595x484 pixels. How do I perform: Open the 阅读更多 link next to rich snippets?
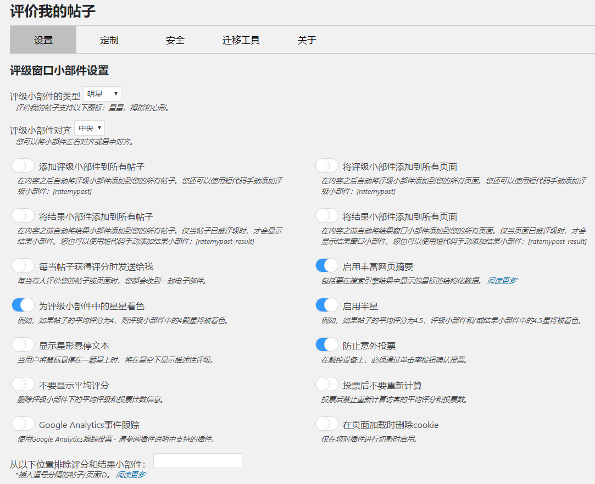502,281
